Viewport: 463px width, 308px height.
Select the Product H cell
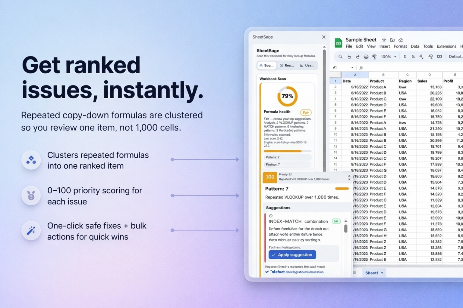click(383, 236)
